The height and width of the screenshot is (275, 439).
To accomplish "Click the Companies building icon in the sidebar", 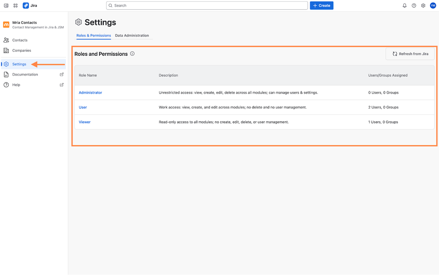I will 6,51.
